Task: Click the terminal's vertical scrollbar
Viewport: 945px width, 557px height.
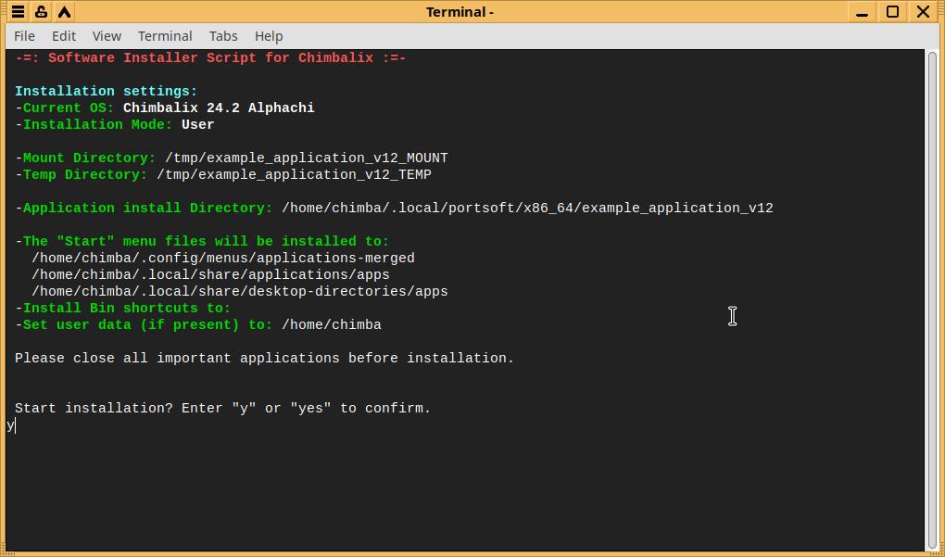Action: coord(931,297)
